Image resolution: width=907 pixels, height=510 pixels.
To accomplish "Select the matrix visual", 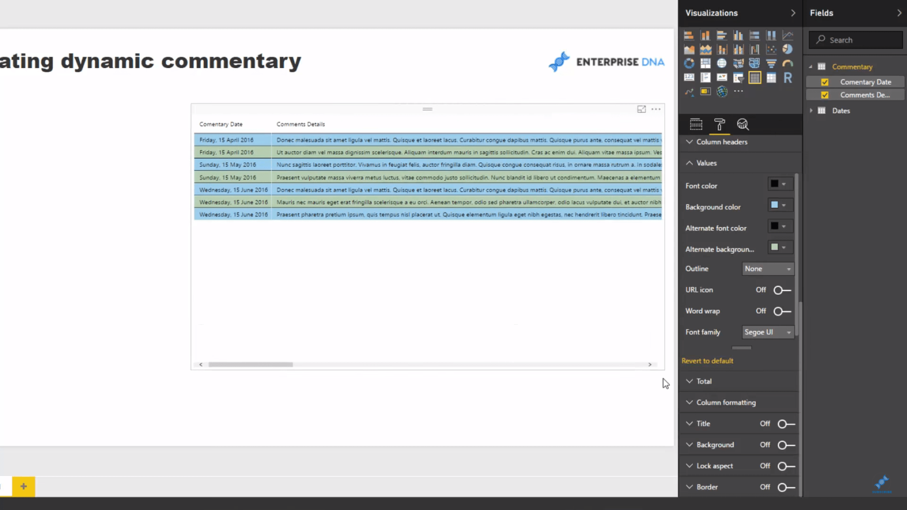I will click(771, 78).
